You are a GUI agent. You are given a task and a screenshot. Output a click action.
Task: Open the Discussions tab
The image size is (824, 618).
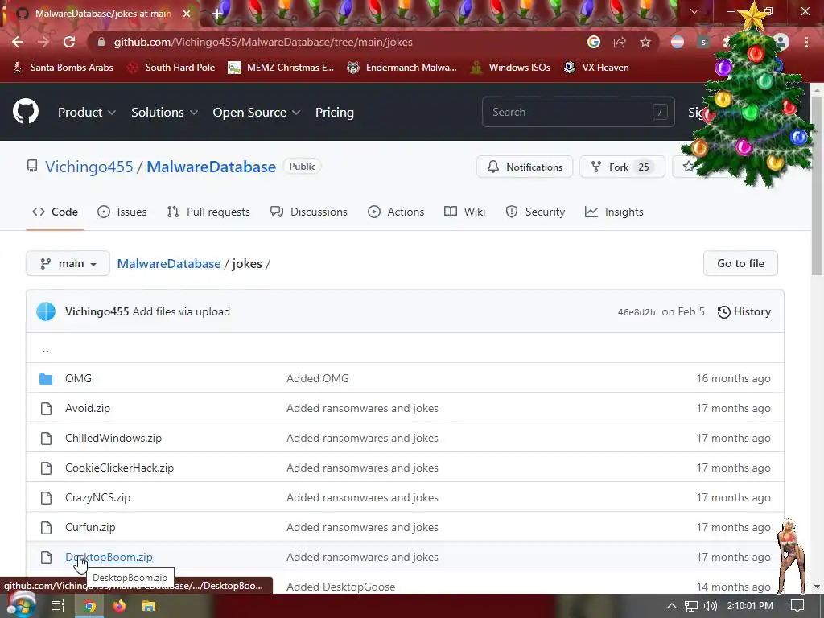[308, 212]
